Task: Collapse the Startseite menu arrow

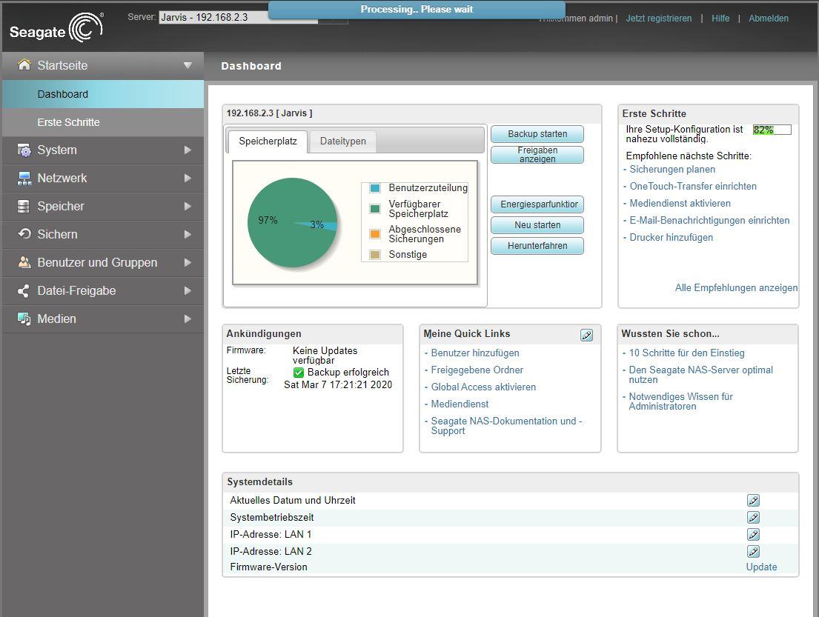Action: [188, 65]
